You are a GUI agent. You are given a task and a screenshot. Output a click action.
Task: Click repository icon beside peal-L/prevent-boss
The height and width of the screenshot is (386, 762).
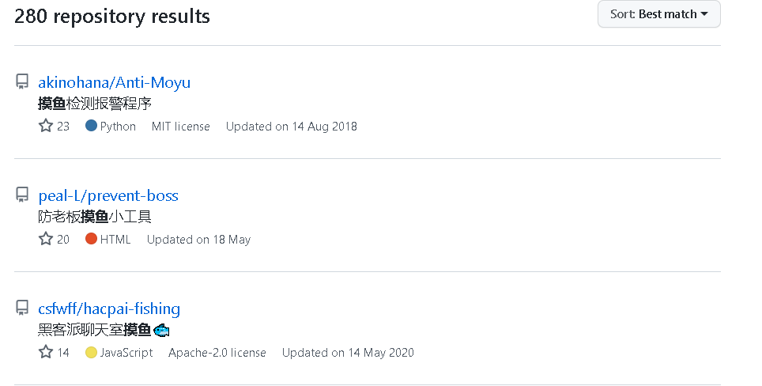pos(22,195)
